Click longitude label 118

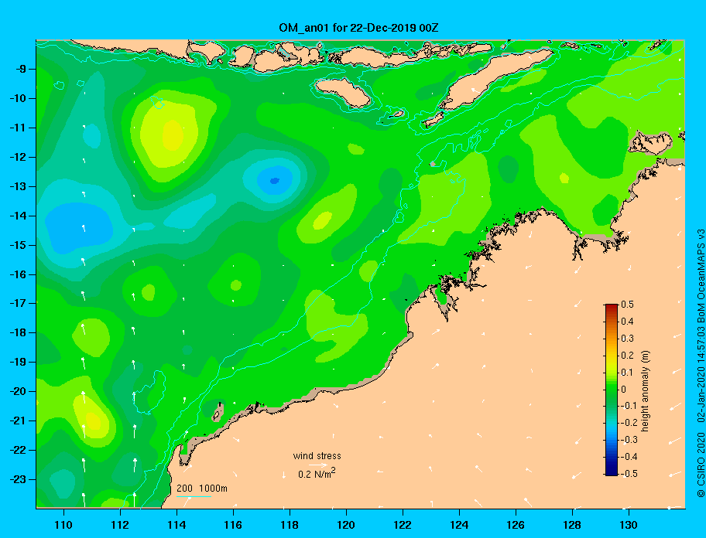(290, 525)
